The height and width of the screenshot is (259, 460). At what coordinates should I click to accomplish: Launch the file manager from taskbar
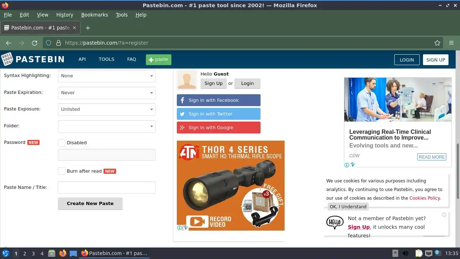[52, 253]
